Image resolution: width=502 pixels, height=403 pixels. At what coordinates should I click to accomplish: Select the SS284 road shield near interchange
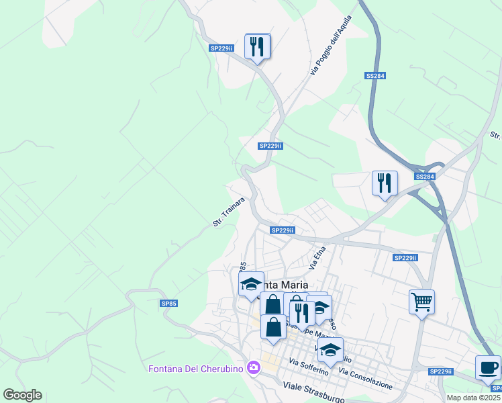click(x=425, y=177)
